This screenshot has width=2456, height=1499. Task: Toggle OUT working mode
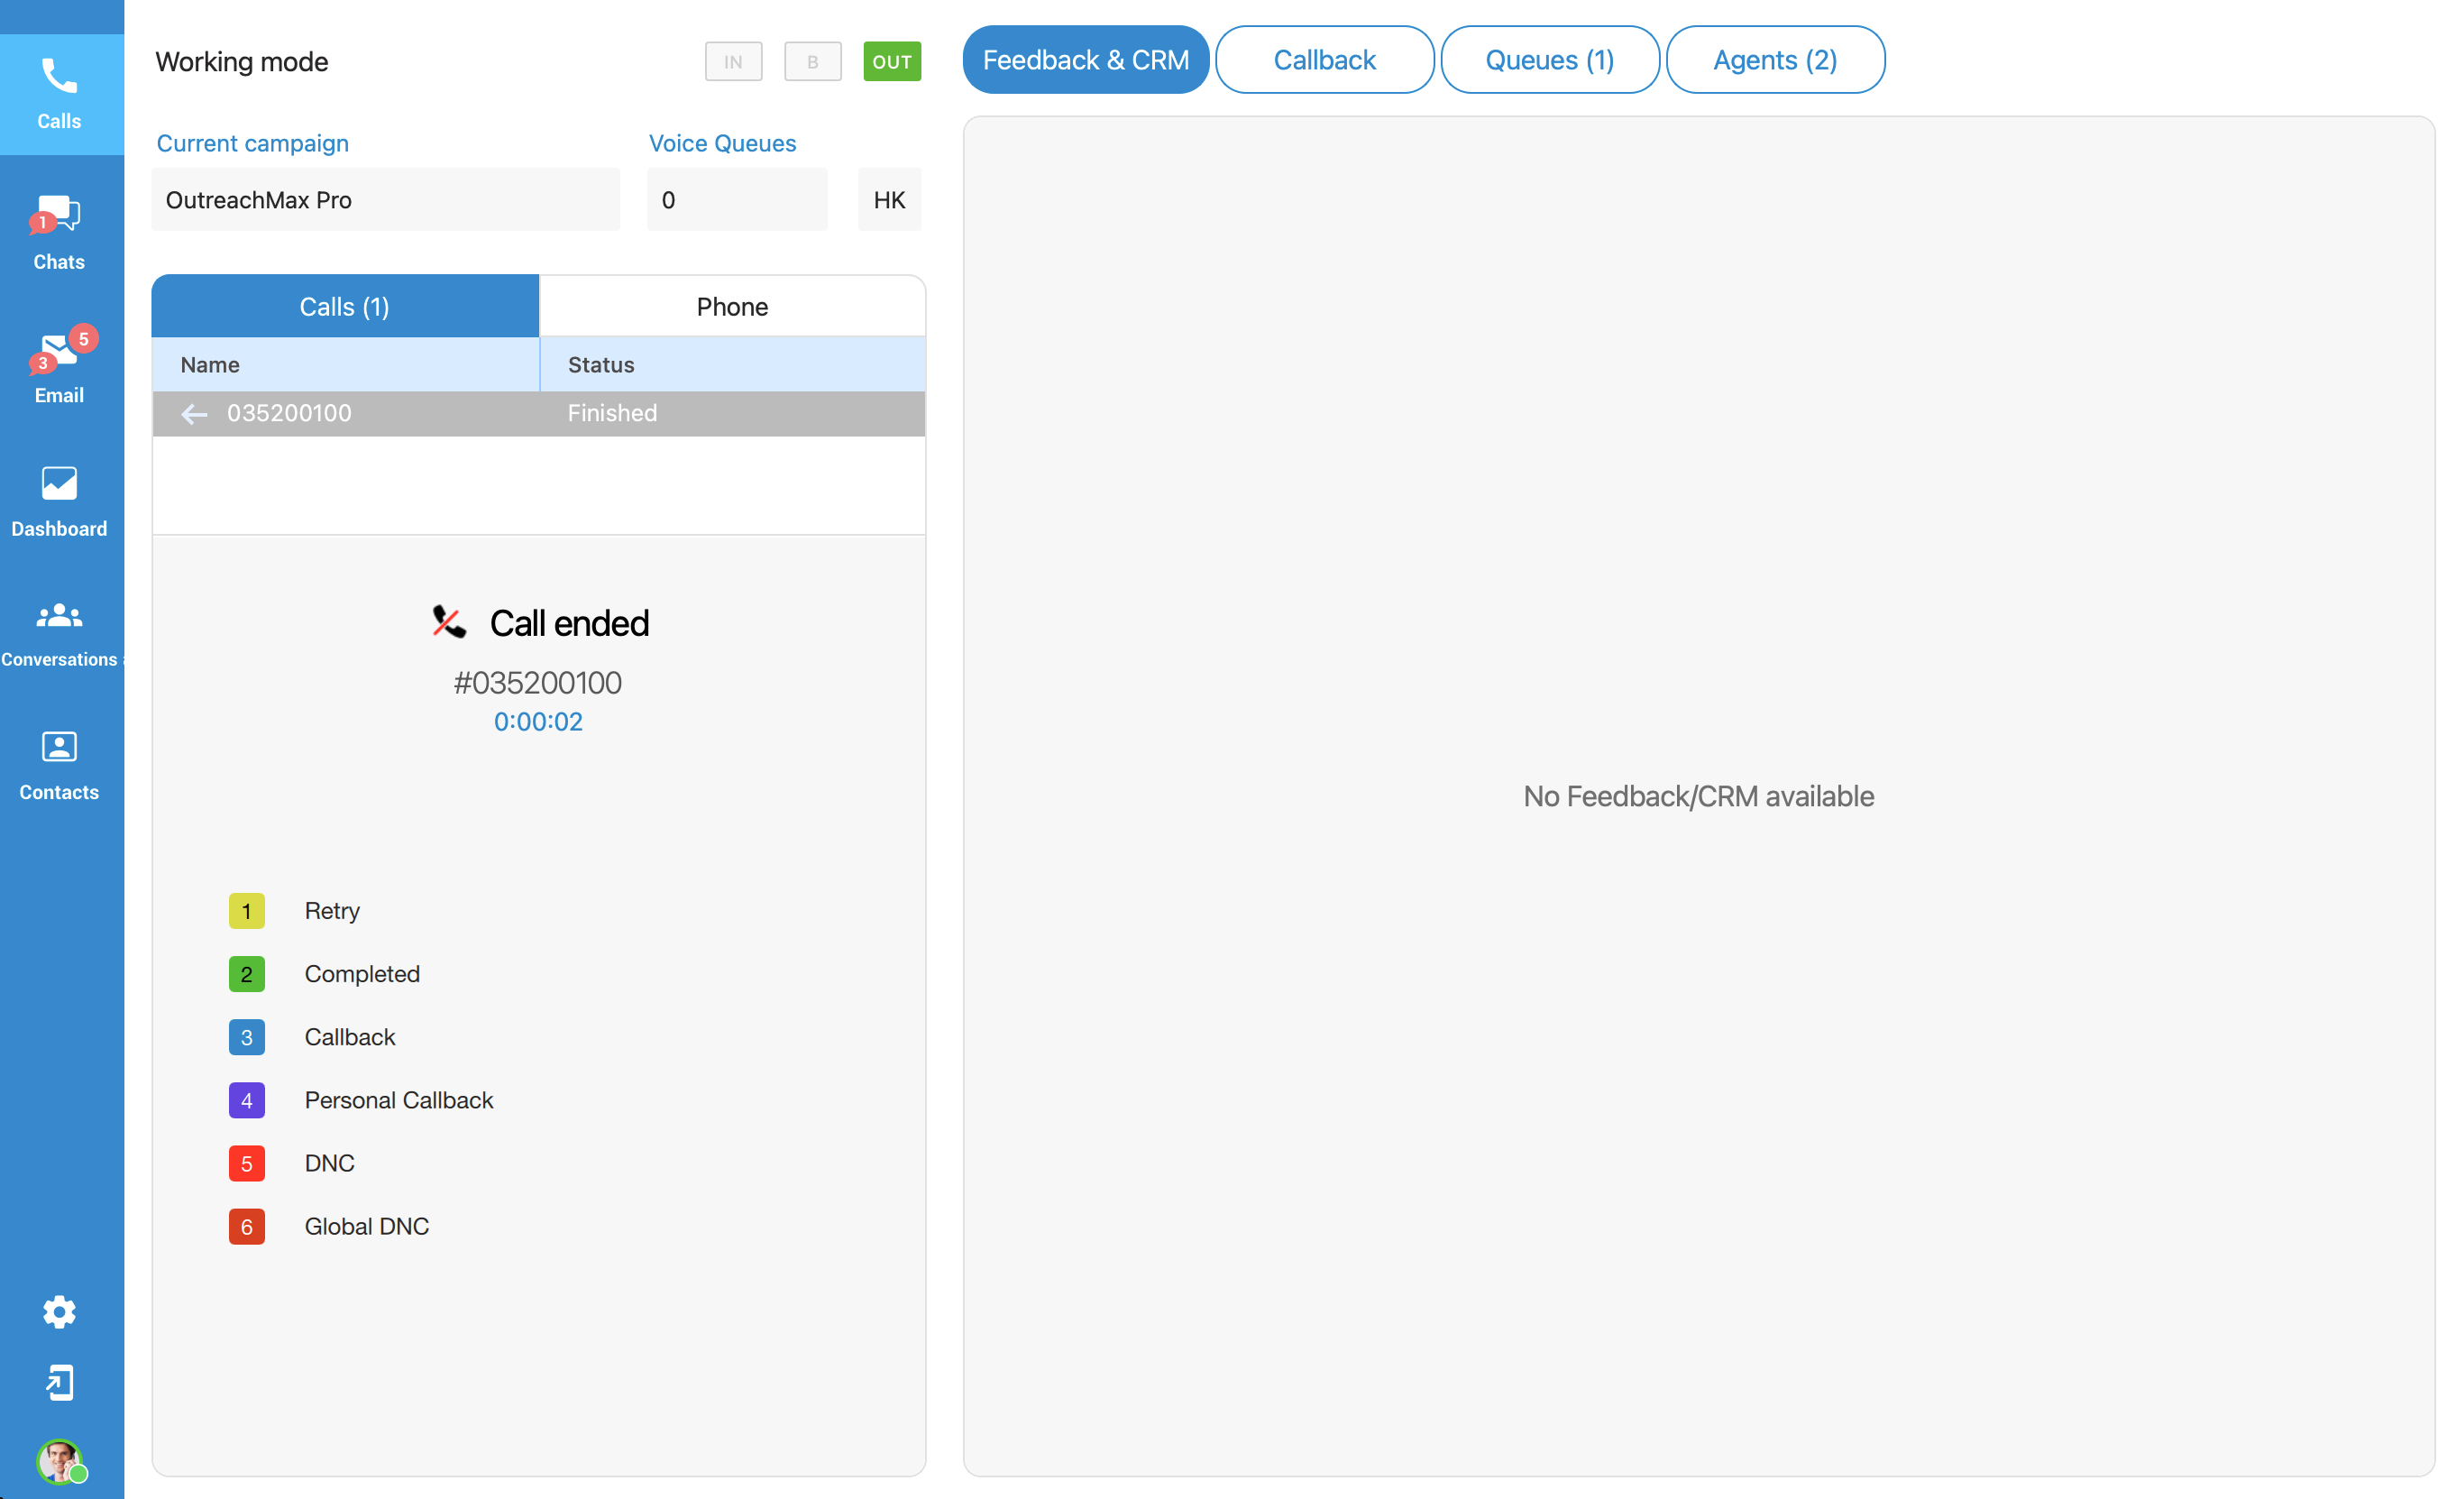tap(893, 61)
